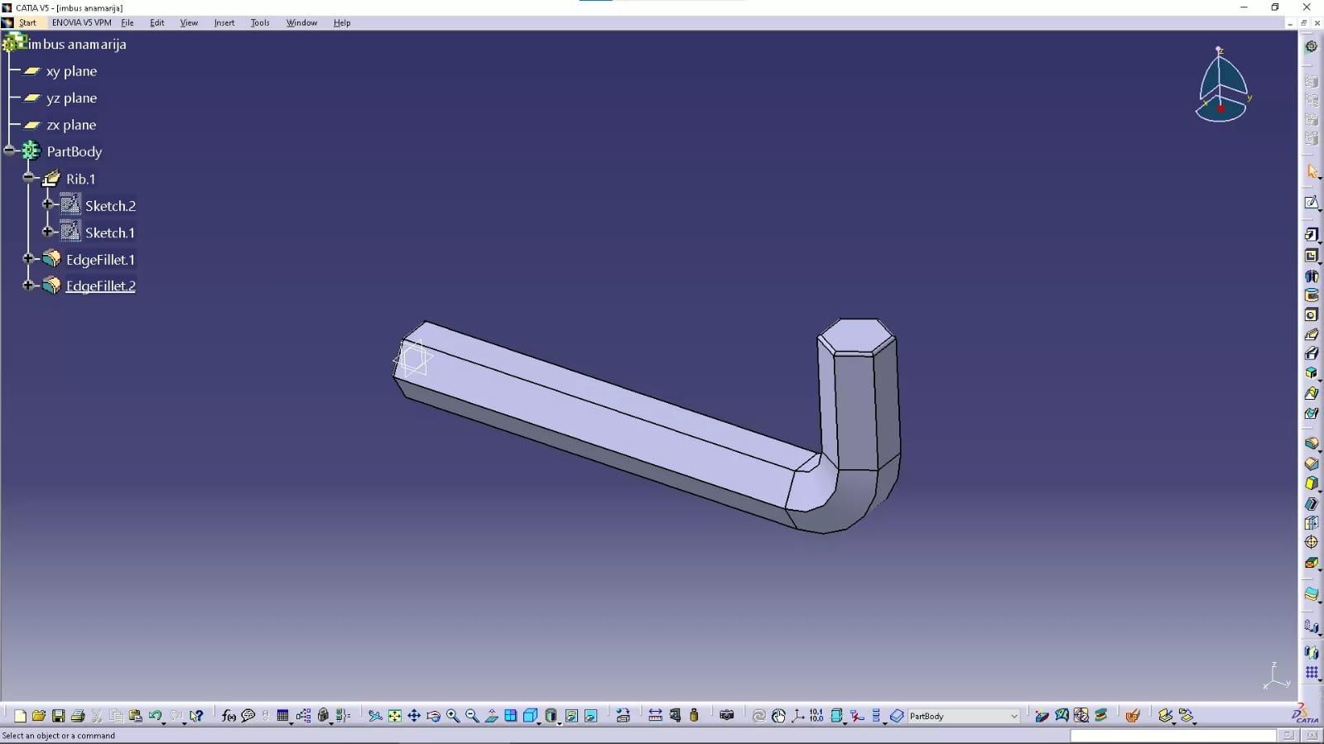The width and height of the screenshot is (1324, 744).
Task: Open the Insert menu
Action: [224, 22]
